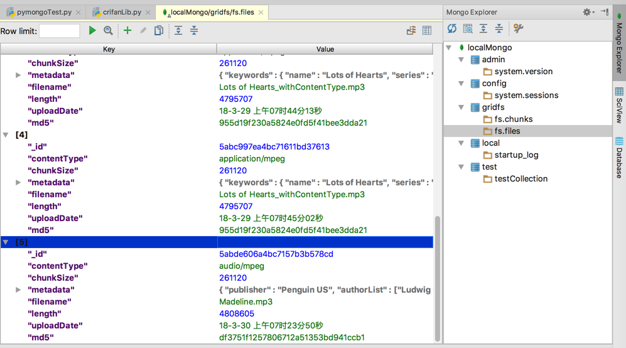Expand the metadata field of Madeline.mp3
The height and width of the screenshot is (348, 626).
(18, 290)
